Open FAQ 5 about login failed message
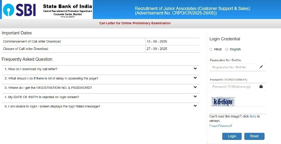281x144 pixels. pos(101,106)
